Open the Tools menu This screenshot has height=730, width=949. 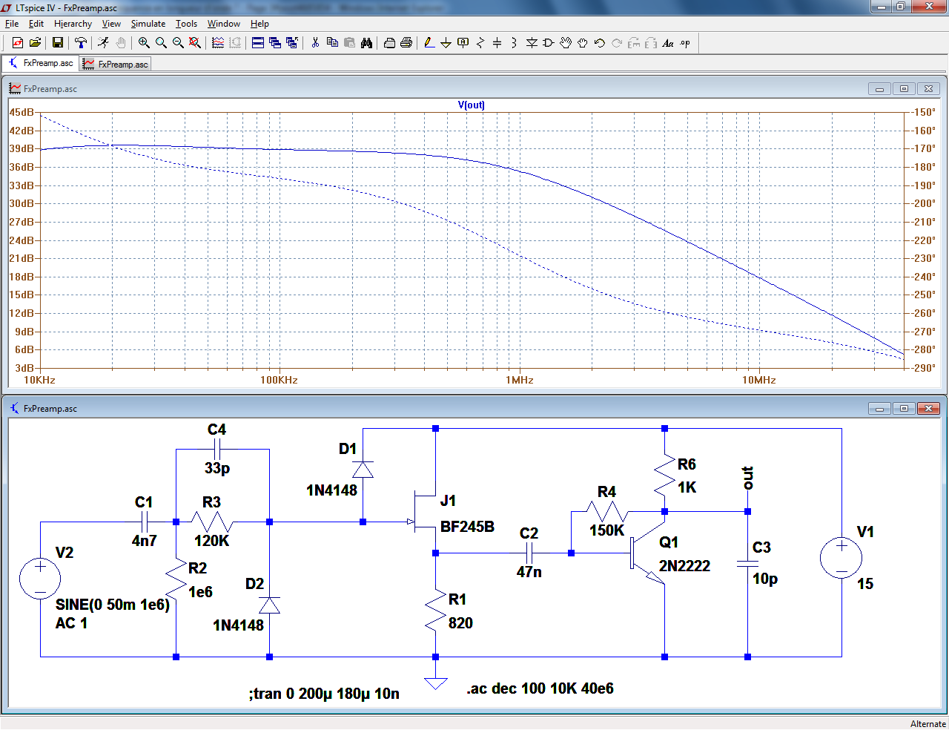click(x=186, y=24)
